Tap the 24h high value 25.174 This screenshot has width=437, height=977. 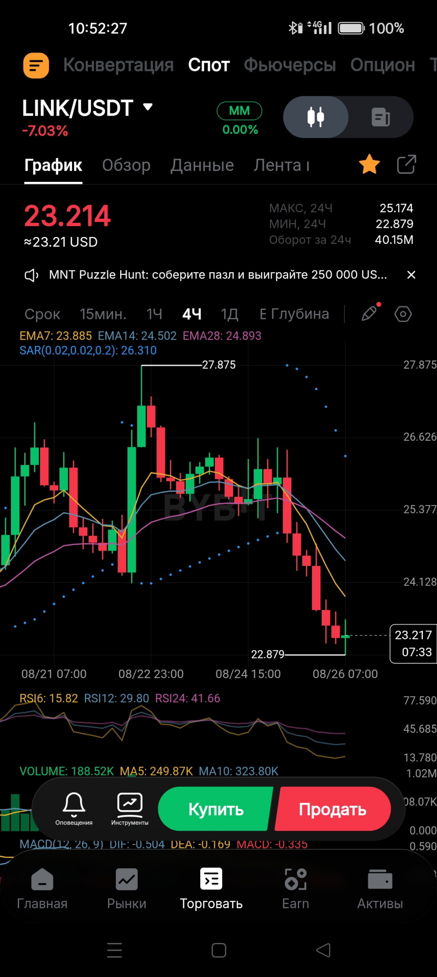pos(397,208)
